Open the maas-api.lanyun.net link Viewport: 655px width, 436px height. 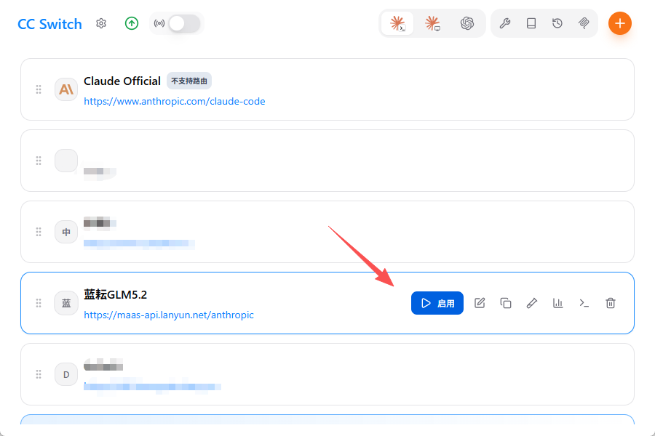point(169,315)
